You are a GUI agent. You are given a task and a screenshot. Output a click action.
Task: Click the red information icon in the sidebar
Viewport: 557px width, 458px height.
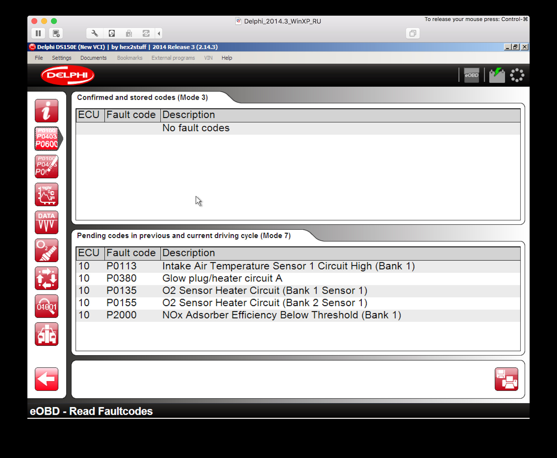coord(46,111)
